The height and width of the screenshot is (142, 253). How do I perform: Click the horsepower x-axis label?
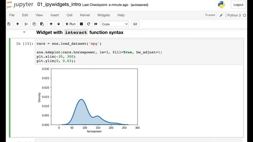[94, 131]
